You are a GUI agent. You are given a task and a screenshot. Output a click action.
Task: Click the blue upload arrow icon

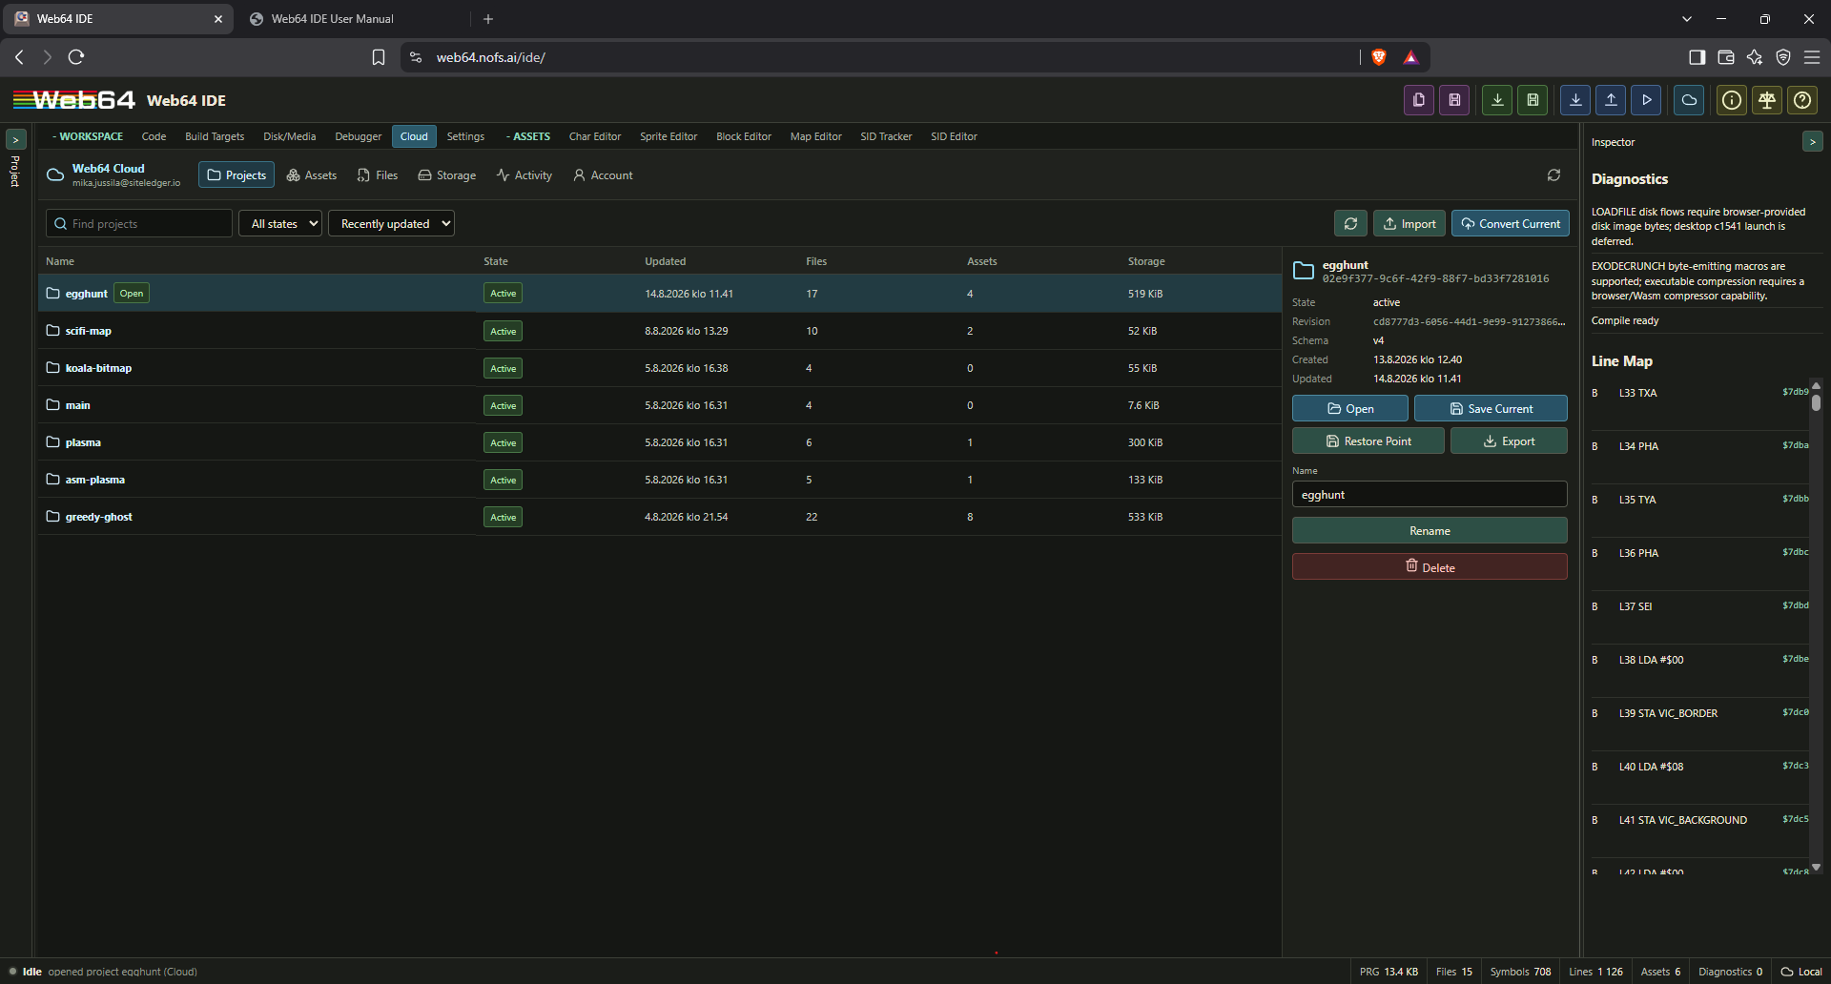(x=1611, y=100)
